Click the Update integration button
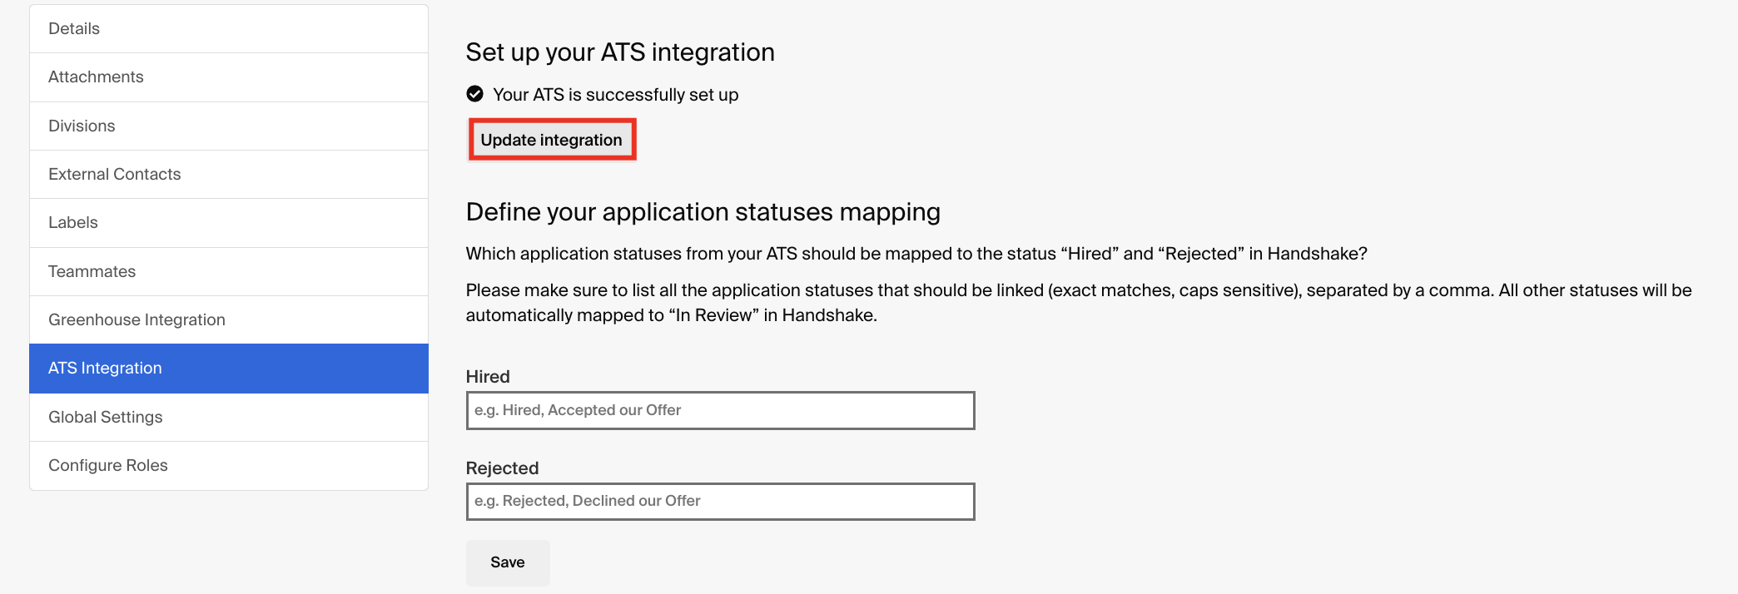Viewport: 1738px width, 594px height. (552, 140)
